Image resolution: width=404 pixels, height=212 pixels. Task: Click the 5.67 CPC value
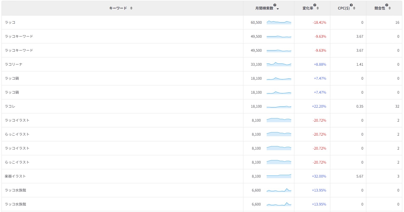tap(360, 176)
